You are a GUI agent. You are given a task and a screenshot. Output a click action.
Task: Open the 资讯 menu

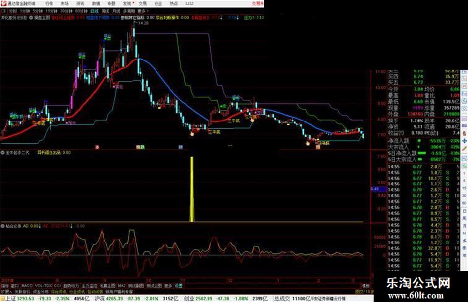pos(80,4)
